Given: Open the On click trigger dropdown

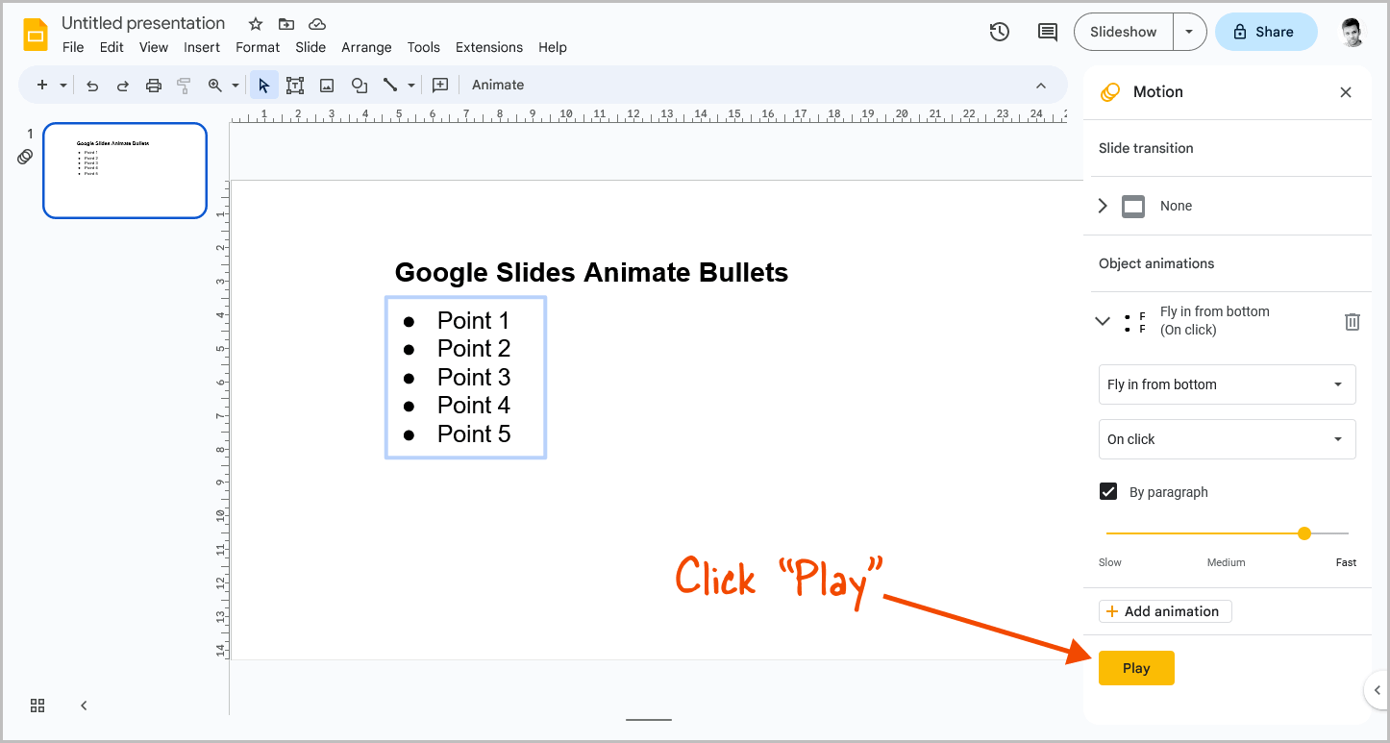Looking at the screenshot, I should point(1227,439).
